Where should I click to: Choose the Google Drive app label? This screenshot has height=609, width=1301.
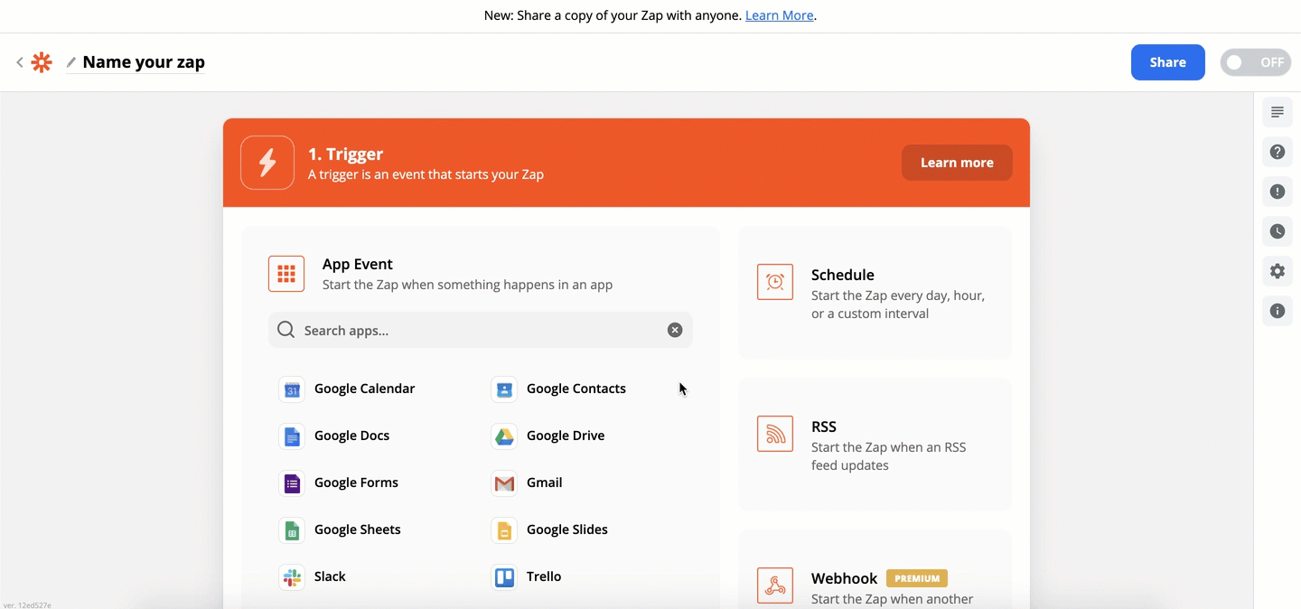pos(566,436)
